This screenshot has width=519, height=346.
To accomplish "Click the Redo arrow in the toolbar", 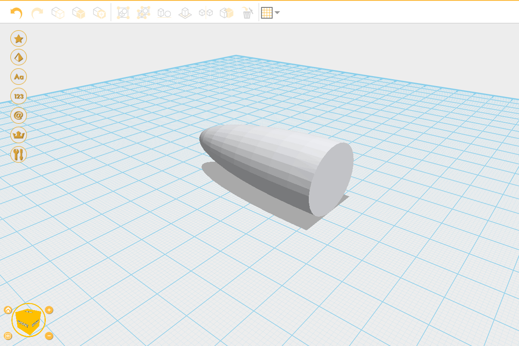I will coord(37,13).
